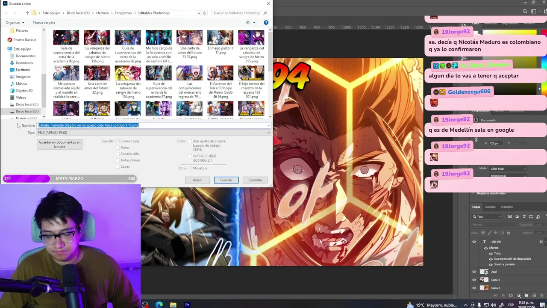The height and width of the screenshot is (308, 547).
Task: Lock transparent pixels in Layers panel
Action: (482, 233)
